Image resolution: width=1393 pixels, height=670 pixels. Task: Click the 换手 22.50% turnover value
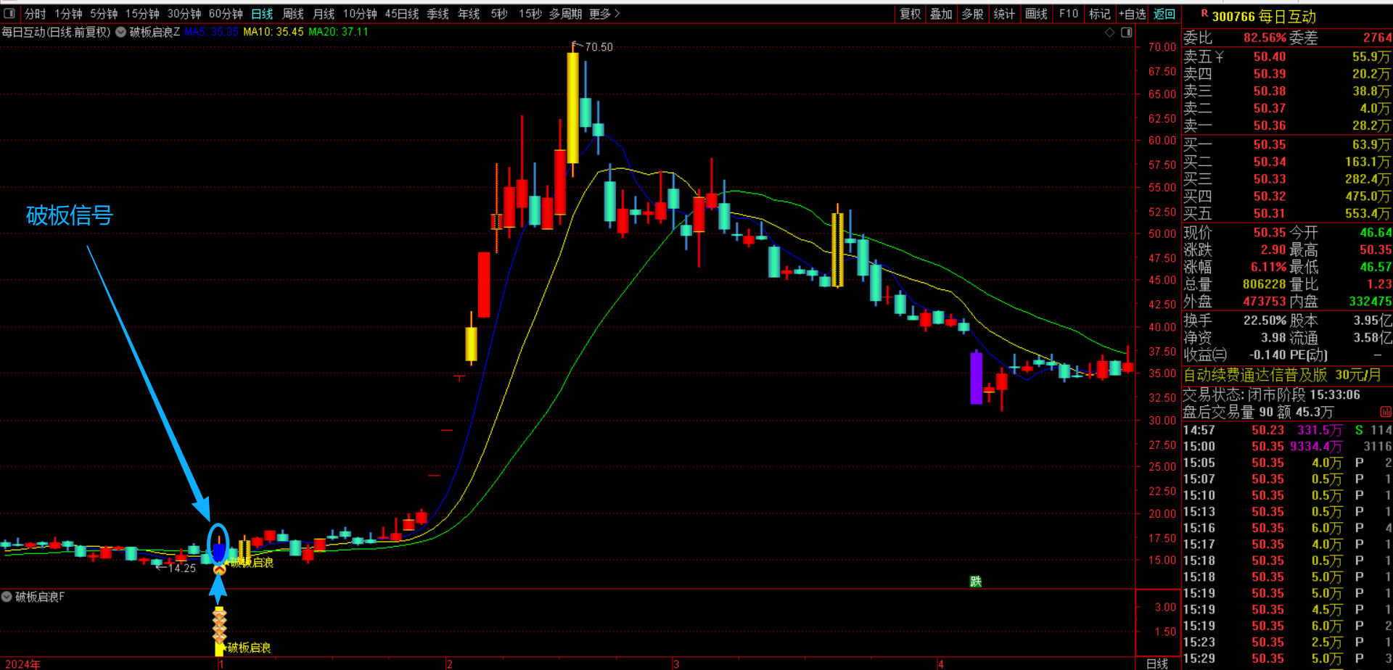pos(1265,320)
